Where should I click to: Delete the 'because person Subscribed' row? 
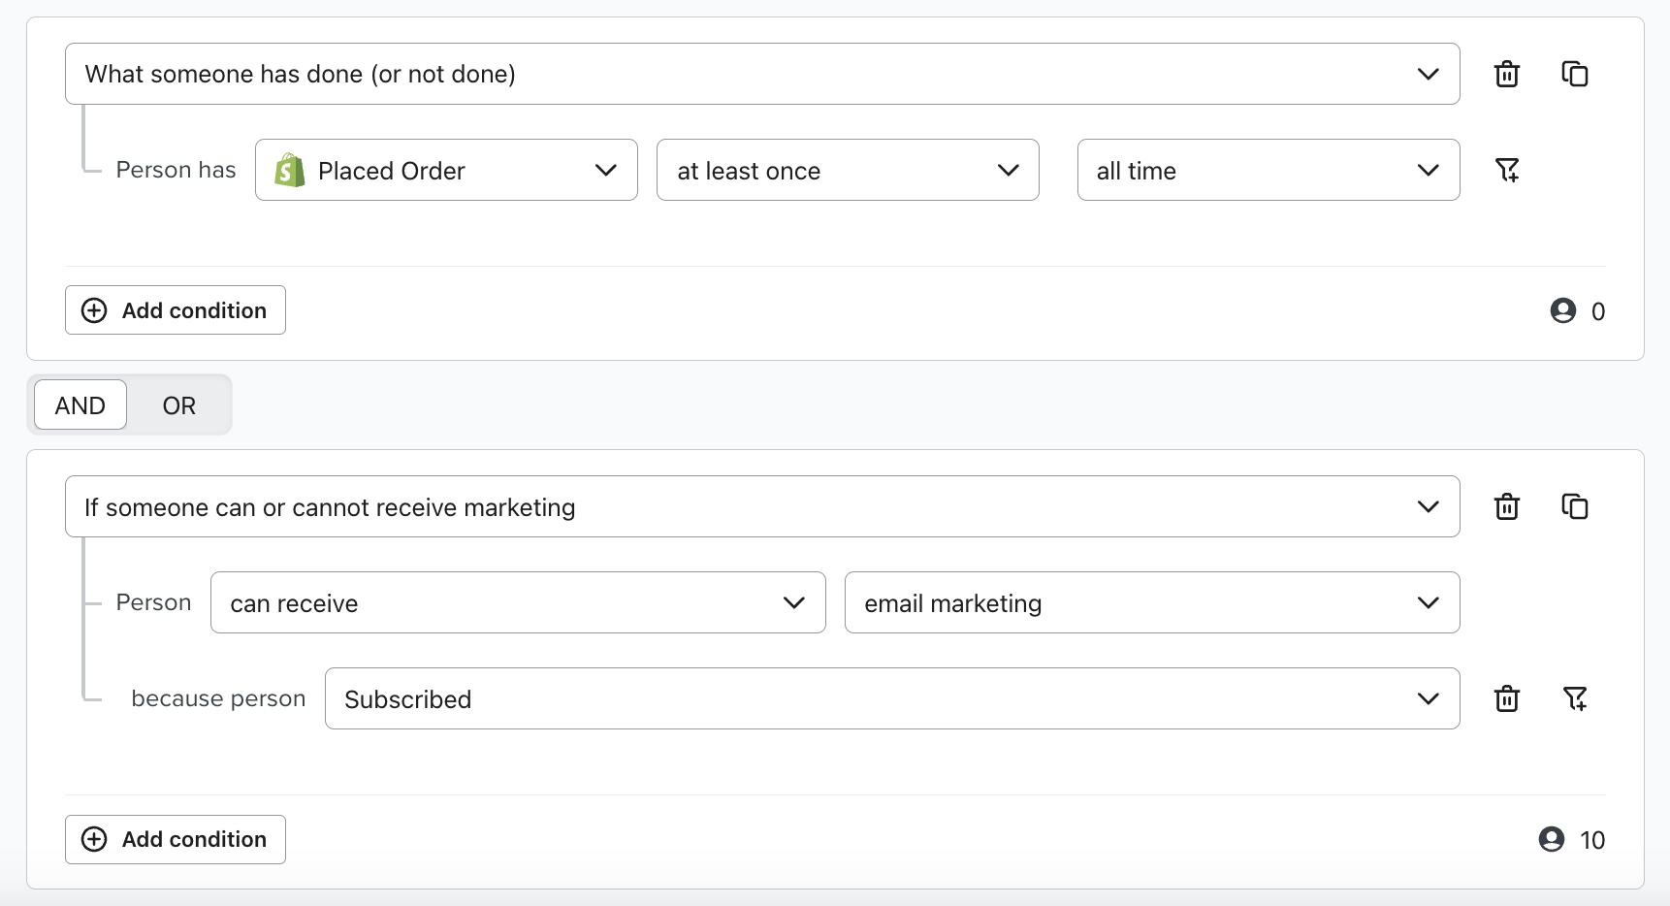[1506, 698]
